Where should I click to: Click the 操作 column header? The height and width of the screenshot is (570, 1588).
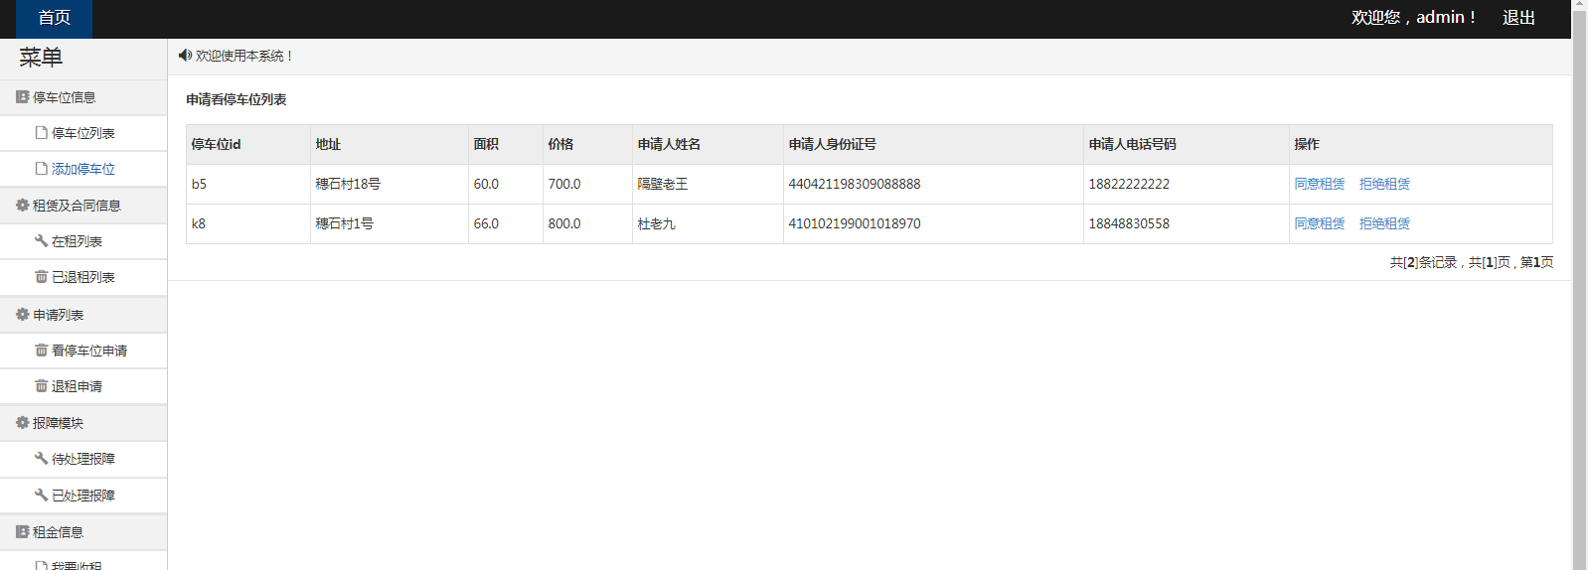point(1421,145)
